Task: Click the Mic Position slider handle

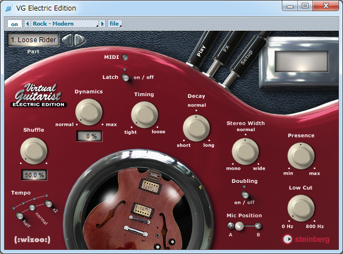Action: pos(239,226)
